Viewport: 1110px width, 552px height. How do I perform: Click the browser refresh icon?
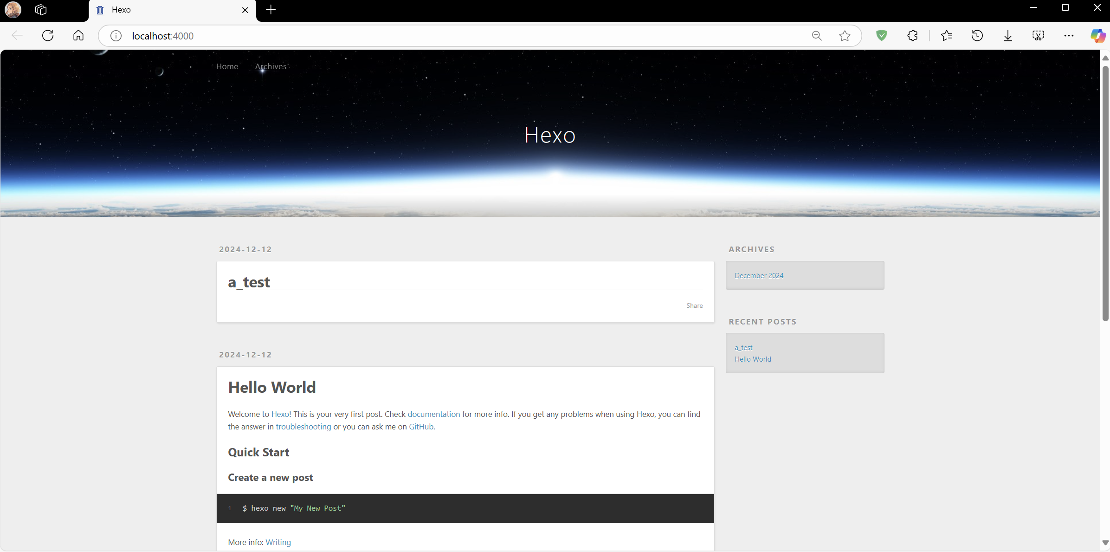[x=48, y=36]
